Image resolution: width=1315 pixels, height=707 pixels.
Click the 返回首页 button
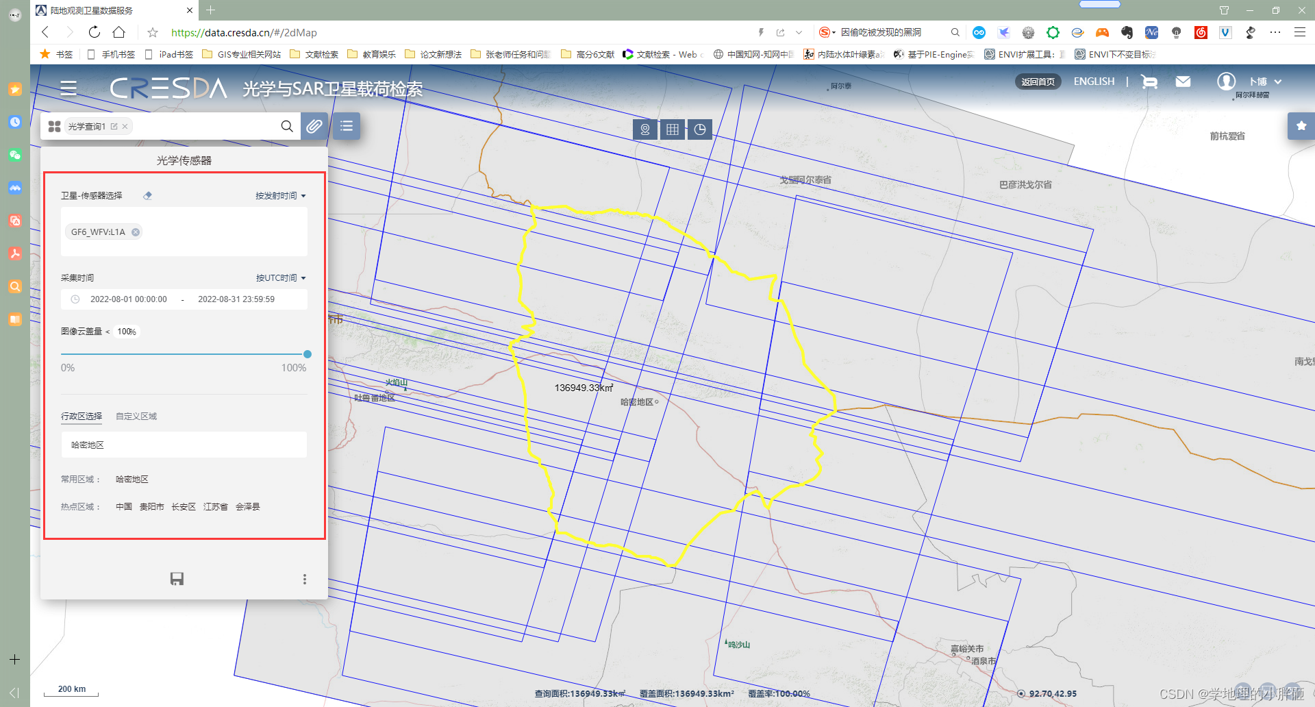click(x=1038, y=82)
